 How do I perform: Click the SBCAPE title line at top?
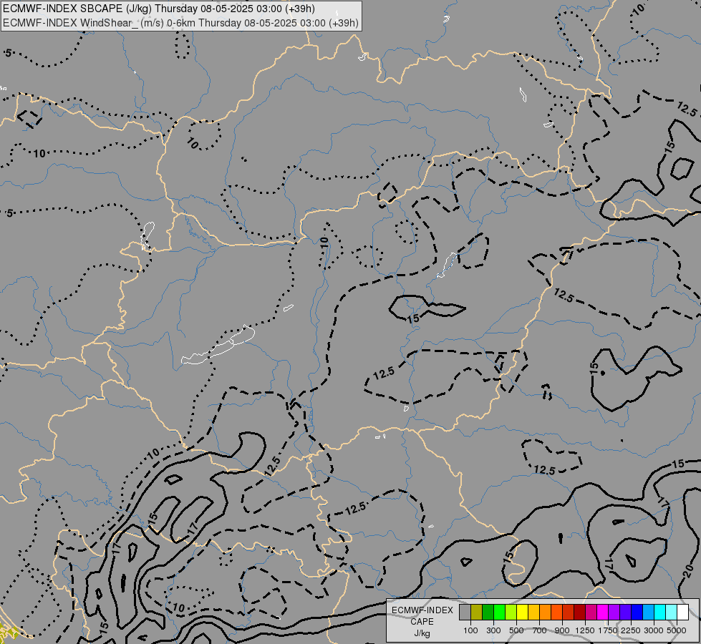159,9
